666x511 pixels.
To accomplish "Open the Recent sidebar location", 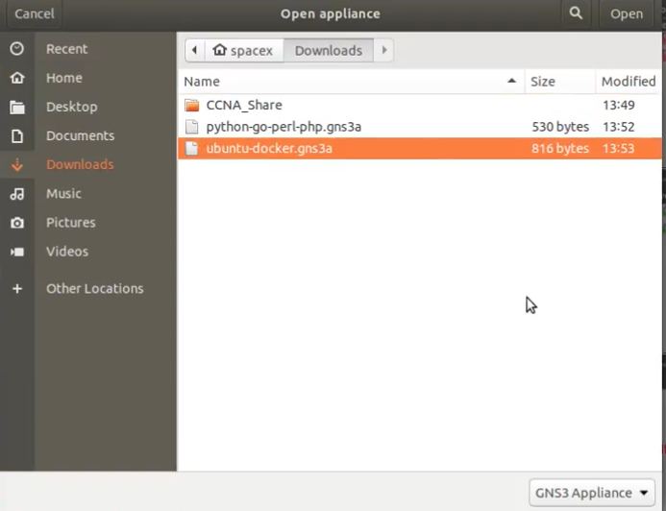I will click(x=66, y=49).
